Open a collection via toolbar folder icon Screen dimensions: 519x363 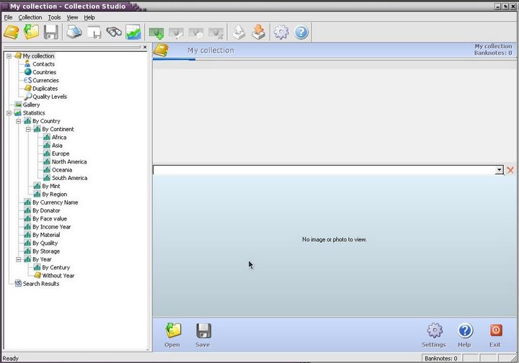click(32, 32)
